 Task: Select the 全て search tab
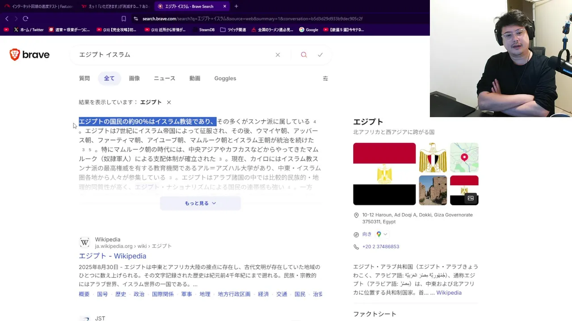(x=109, y=78)
